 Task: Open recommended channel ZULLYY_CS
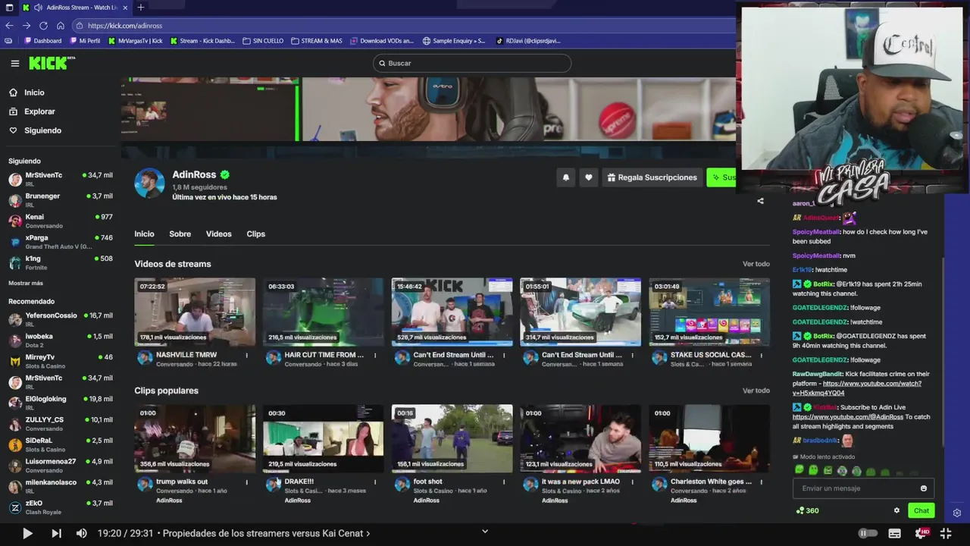[x=61, y=423]
